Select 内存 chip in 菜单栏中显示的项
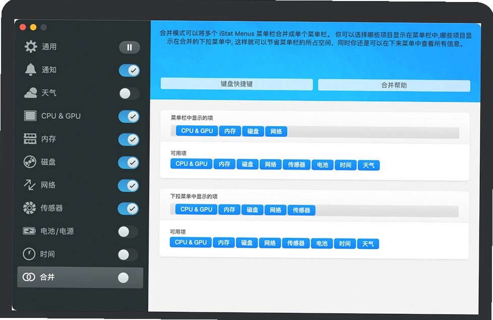 [x=230, y=131]
